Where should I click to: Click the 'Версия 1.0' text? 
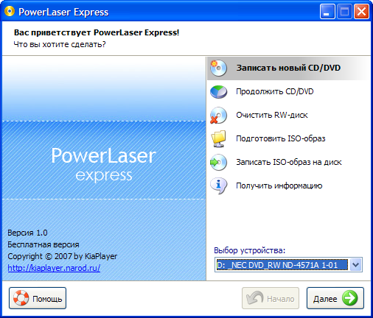[x=27, y=233]
